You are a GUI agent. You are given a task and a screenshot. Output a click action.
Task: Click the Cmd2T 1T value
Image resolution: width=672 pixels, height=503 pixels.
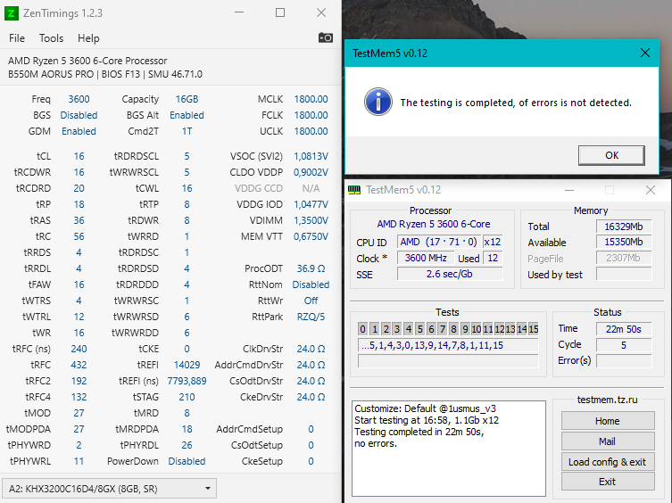(x=187, y=131)
